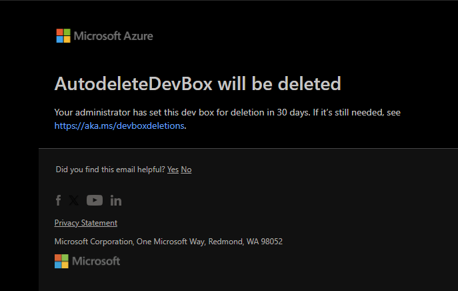The image size is (458, 291).
Task: Click the Microsoft Corporation address text
Action: coord(169,242)
